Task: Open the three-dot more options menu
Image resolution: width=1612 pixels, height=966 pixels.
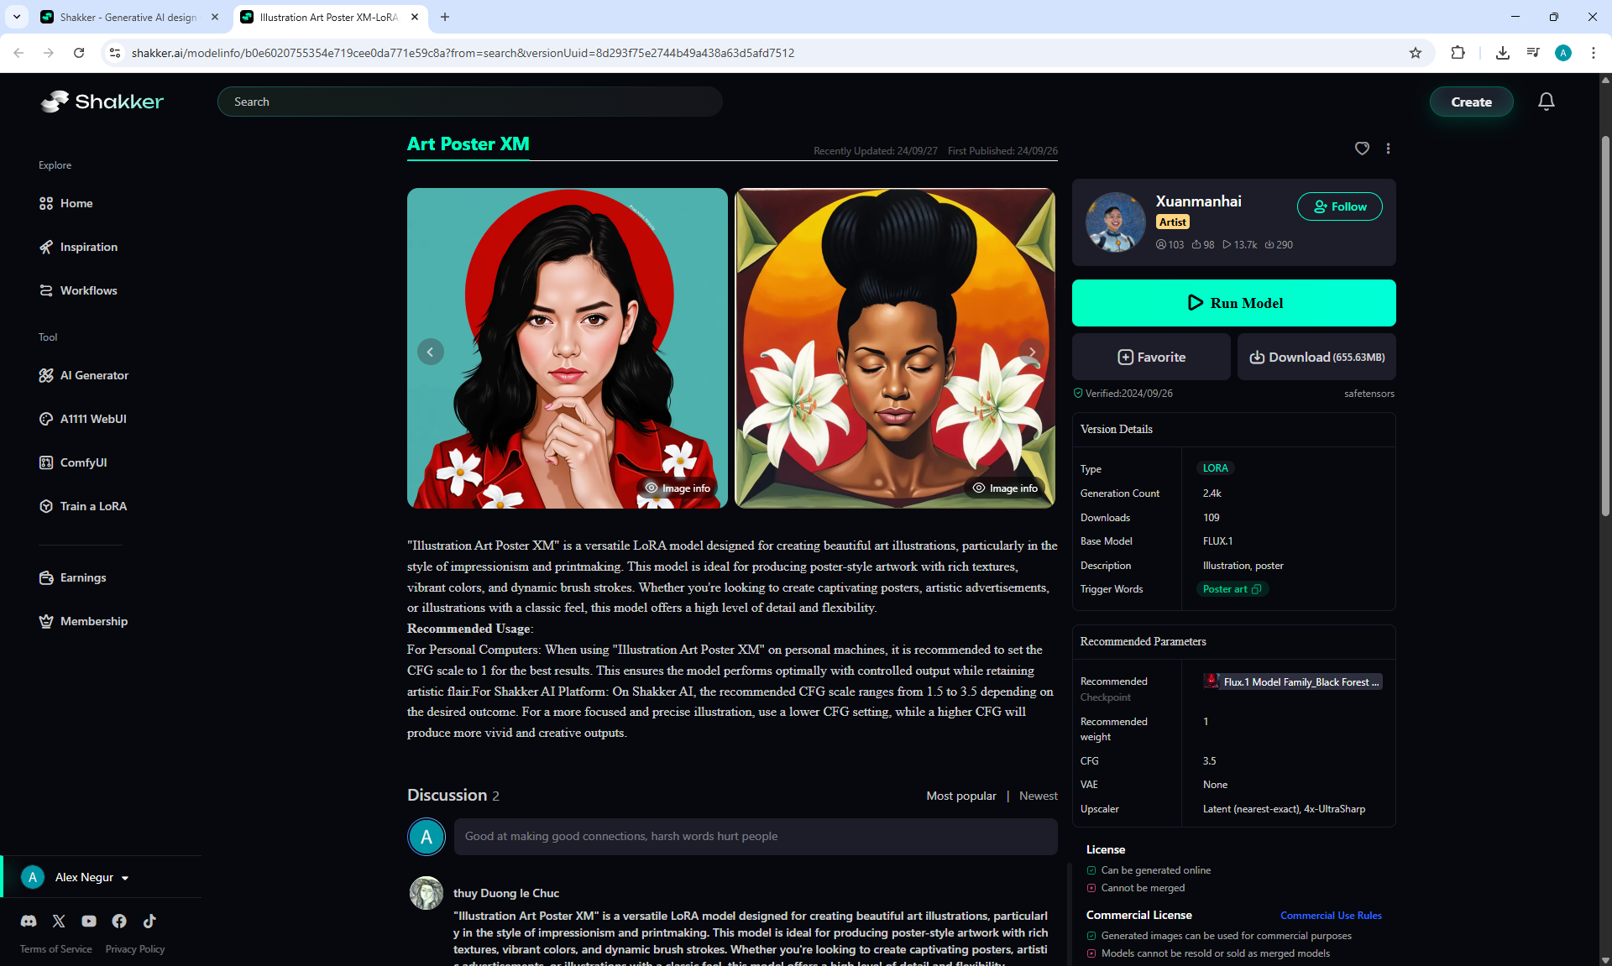Action: 1388,149
